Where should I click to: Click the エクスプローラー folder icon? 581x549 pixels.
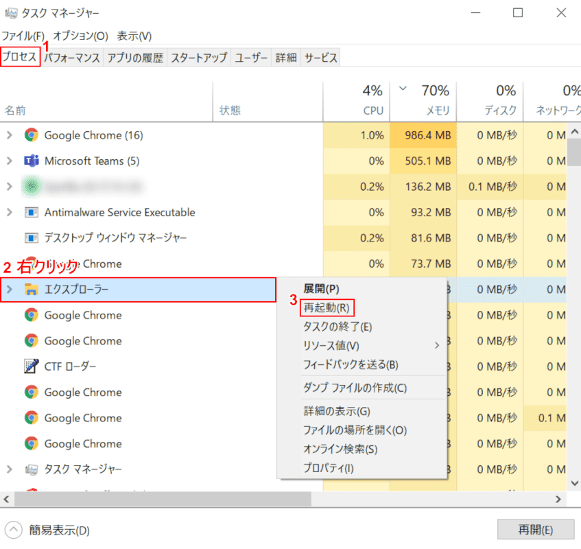click(32, 289)
